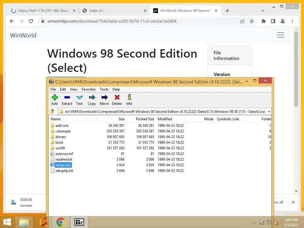Click the Add toolbar button in 7-Zip

[x=55, y=100]
